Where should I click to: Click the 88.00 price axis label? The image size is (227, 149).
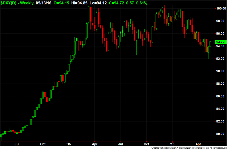pos(220,84)
